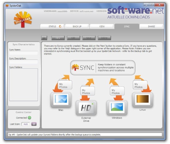Click the Save button
The width and height of the screenshot is (170, 144).
[x=89, y=38]
